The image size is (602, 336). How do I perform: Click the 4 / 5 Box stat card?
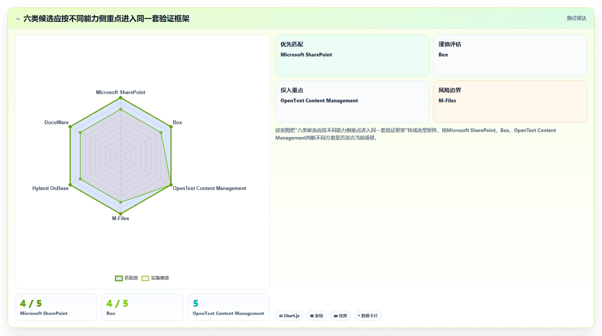pos(142,307)
